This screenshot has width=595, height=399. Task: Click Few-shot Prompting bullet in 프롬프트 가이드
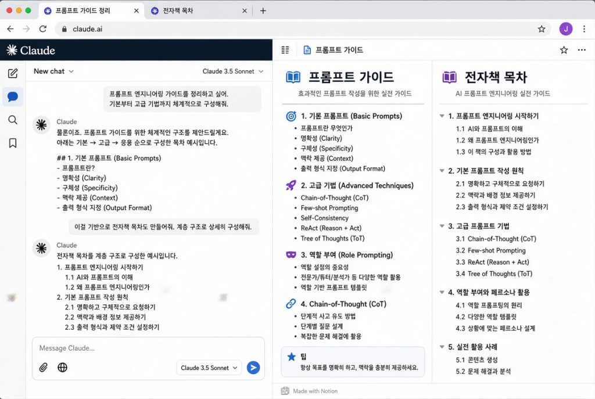tap(329, 208)
